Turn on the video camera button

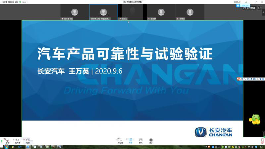[x=27, y=141]
